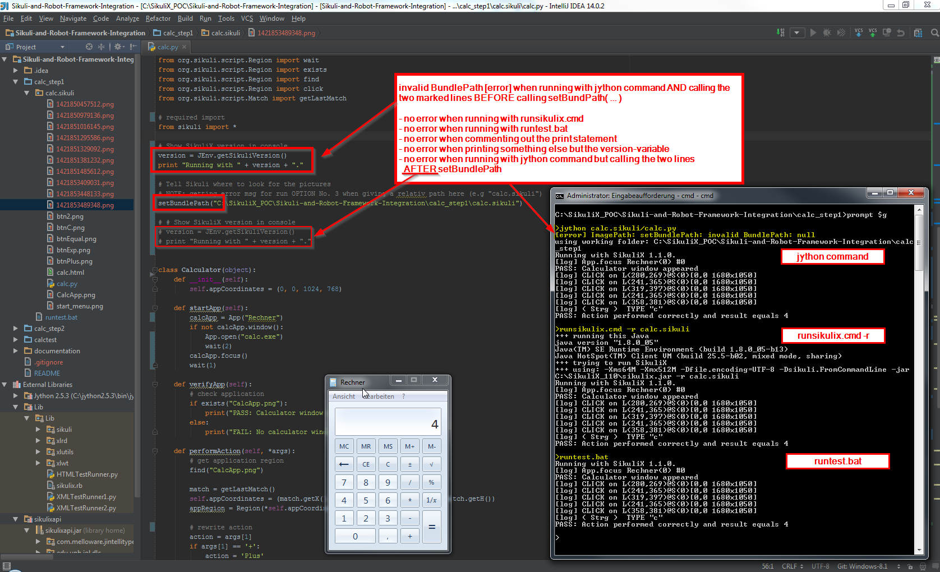Collapse the calc_step1 folder
This screenshot has height=572, width=940.
[16, 82]
